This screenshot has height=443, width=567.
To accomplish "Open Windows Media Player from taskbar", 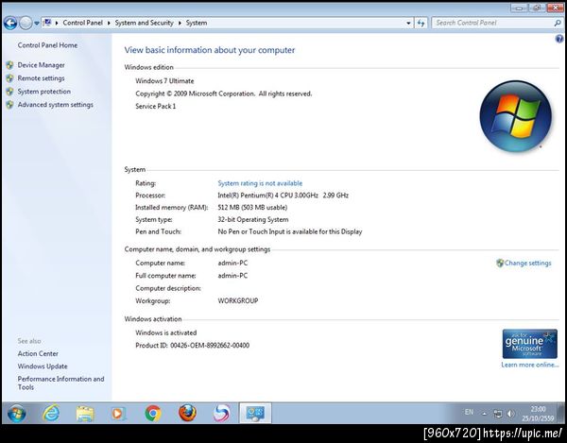I will 119,413.
